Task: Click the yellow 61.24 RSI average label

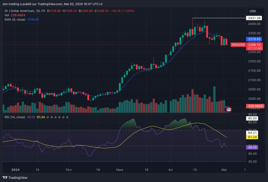Action: tap(253, 137)
